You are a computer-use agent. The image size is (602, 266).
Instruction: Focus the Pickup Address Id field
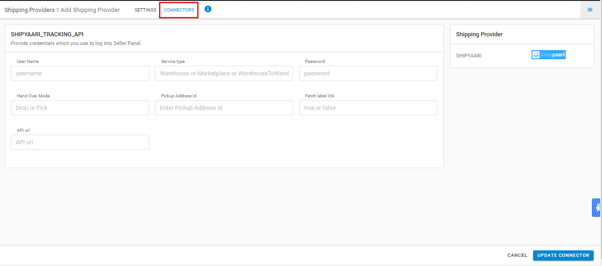click(x=224, y=108)
